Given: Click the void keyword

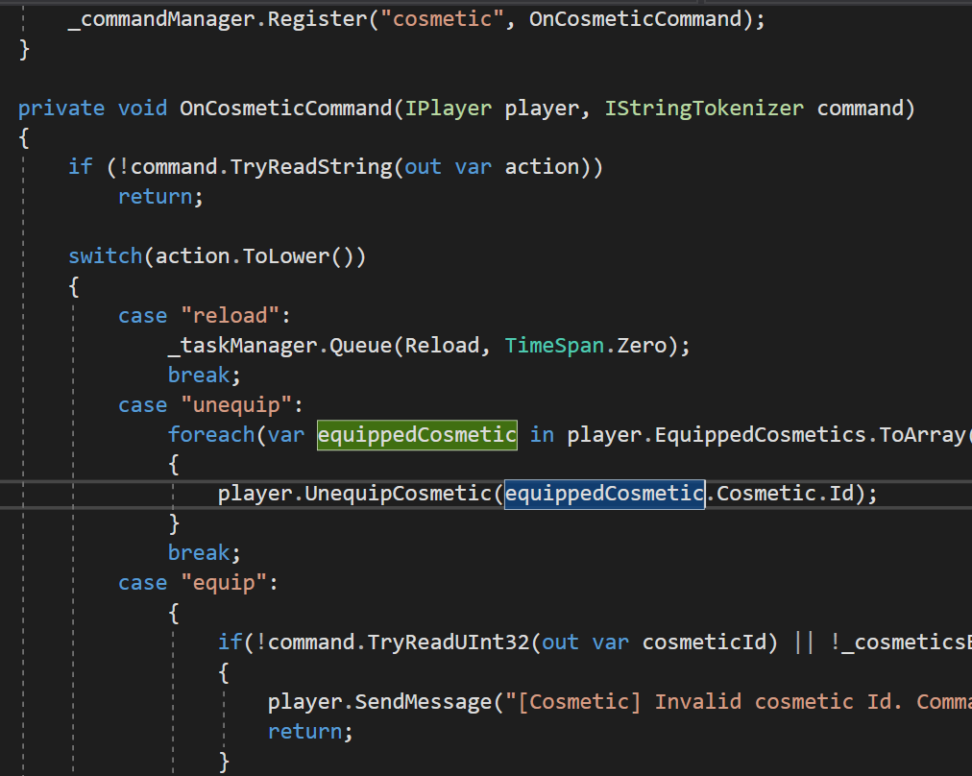Looking at the screenshot, I should pos(142,109).
